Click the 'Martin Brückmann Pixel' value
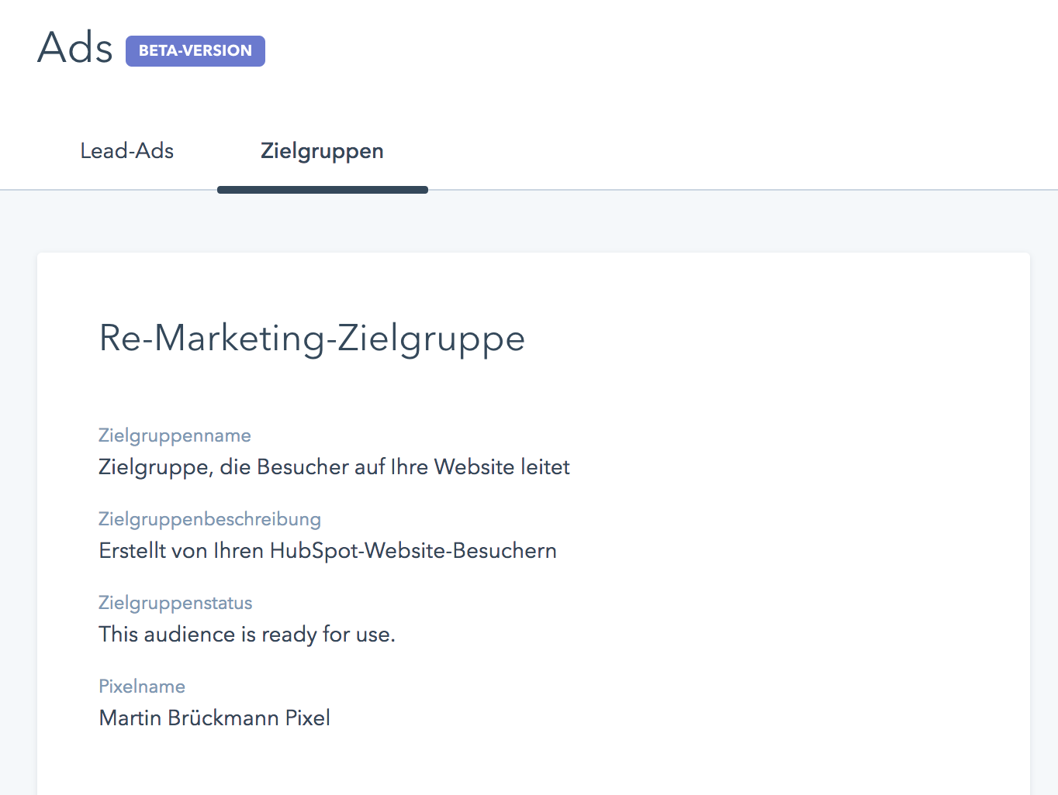This screenshot has height=795, width=1058. pyautogui.click(x=214, y=718)
